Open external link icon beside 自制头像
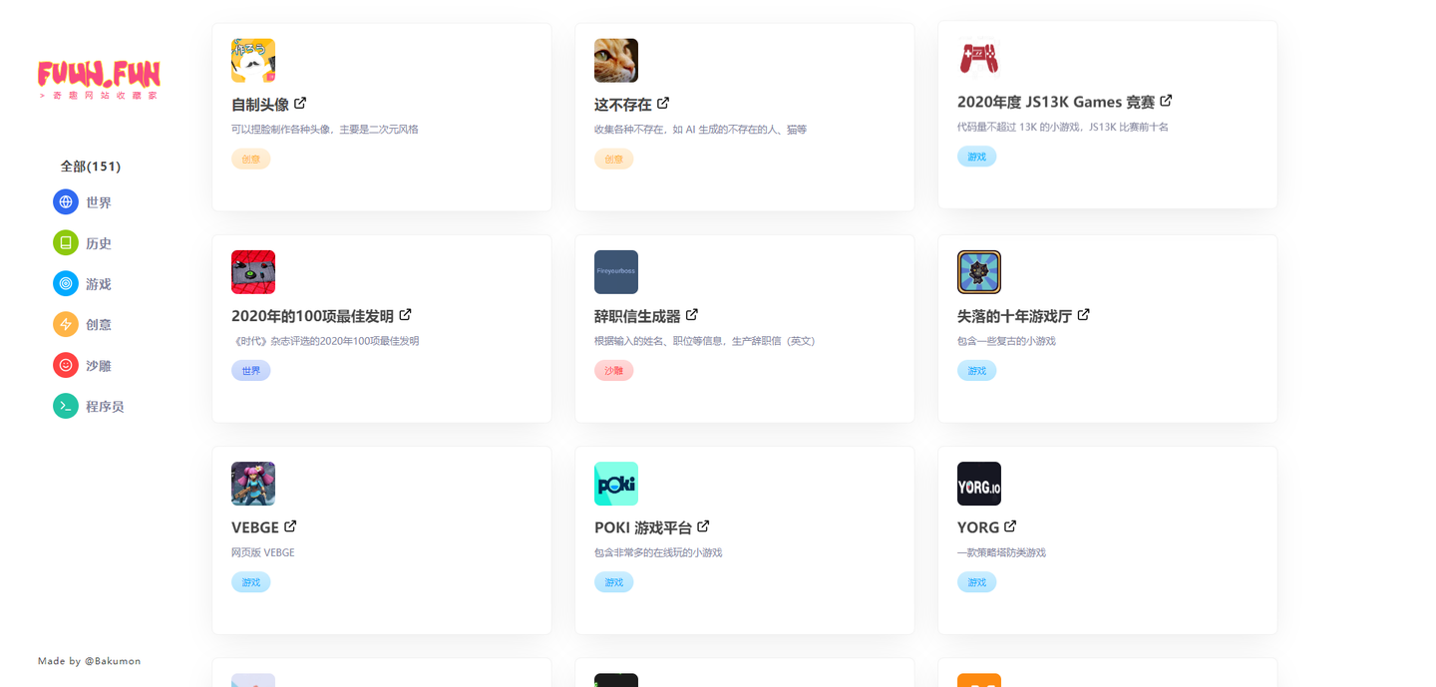 coord(300,103)
